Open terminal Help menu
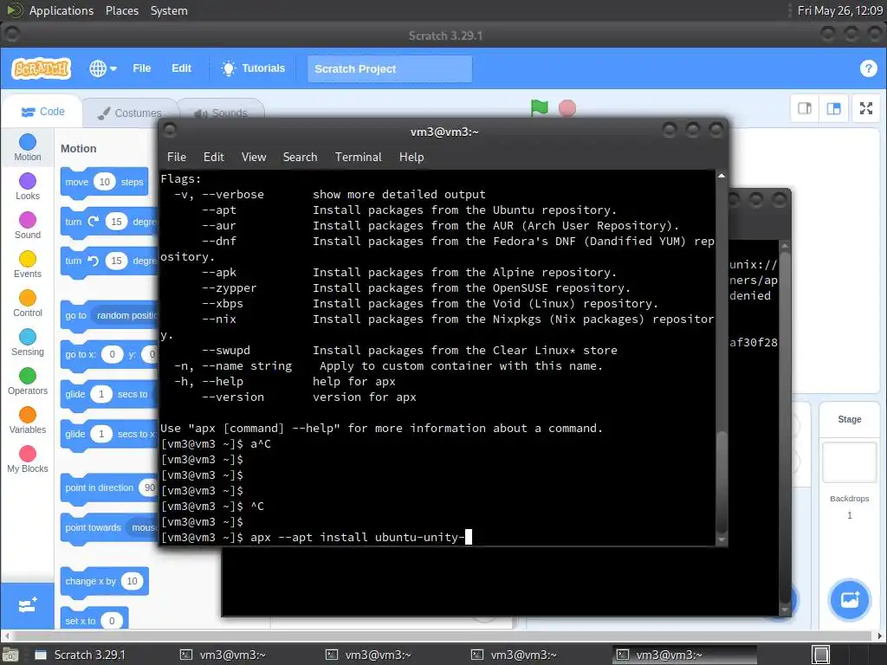887x665 pixels. [411, 158]
